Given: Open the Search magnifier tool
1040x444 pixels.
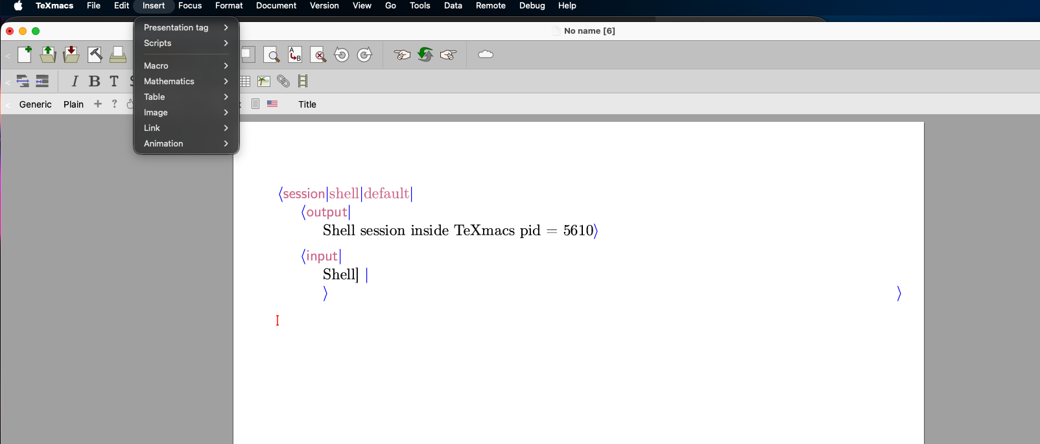Looking at the screenshot, I should click(272, 55).
